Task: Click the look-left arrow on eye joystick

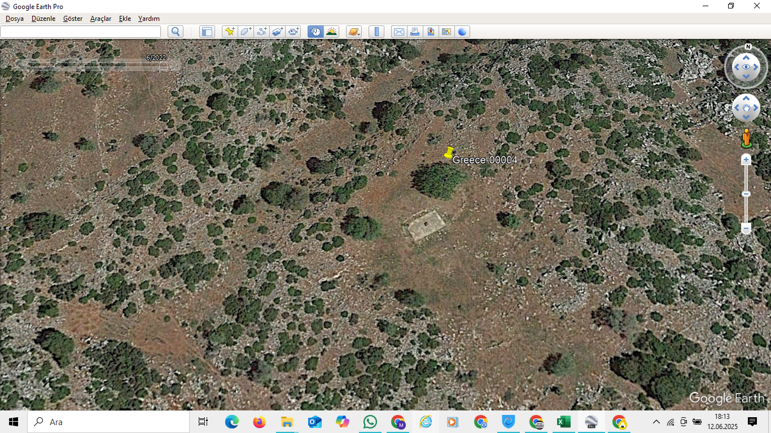Action: click(x=736, y=67)
